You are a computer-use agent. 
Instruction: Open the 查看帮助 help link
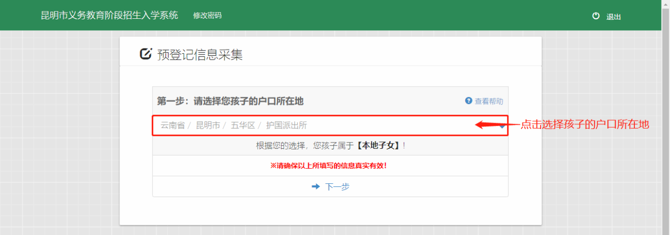488,101
